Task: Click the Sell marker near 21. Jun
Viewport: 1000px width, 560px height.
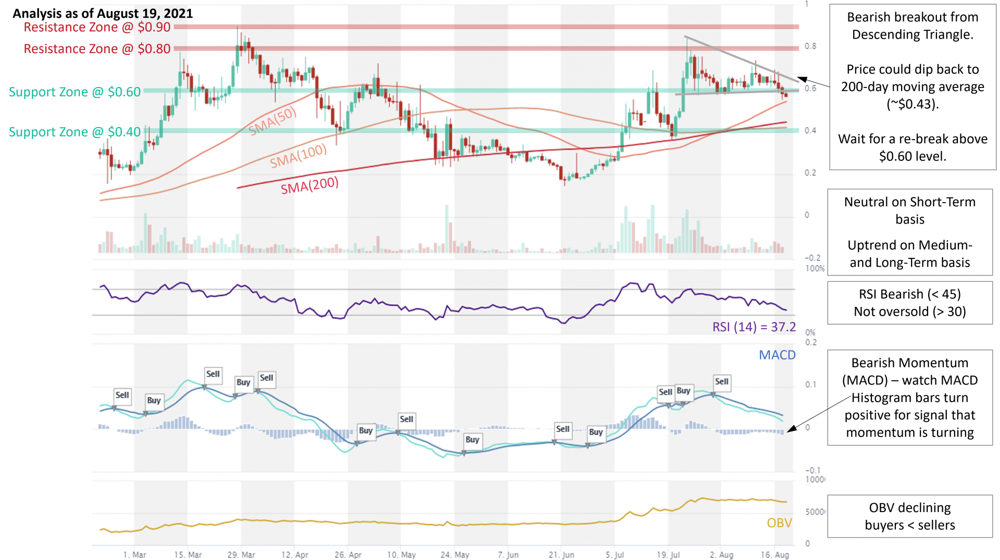Action: click(x=562, y=429)
